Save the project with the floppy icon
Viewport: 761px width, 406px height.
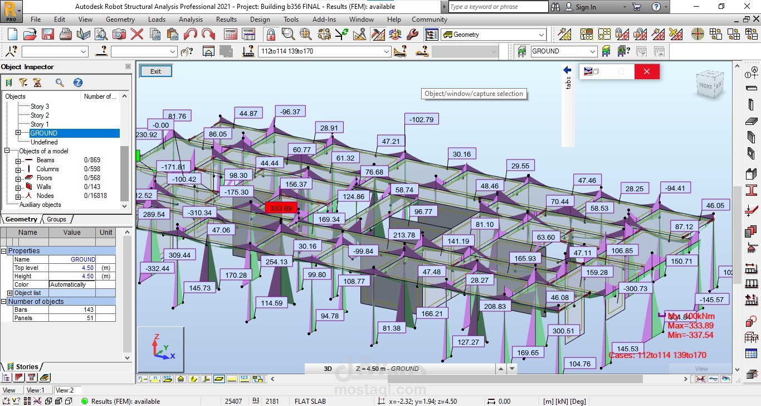(x=48, y=34)
